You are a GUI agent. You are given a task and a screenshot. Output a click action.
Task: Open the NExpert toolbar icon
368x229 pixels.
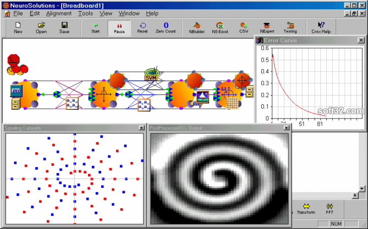[266, 27]
